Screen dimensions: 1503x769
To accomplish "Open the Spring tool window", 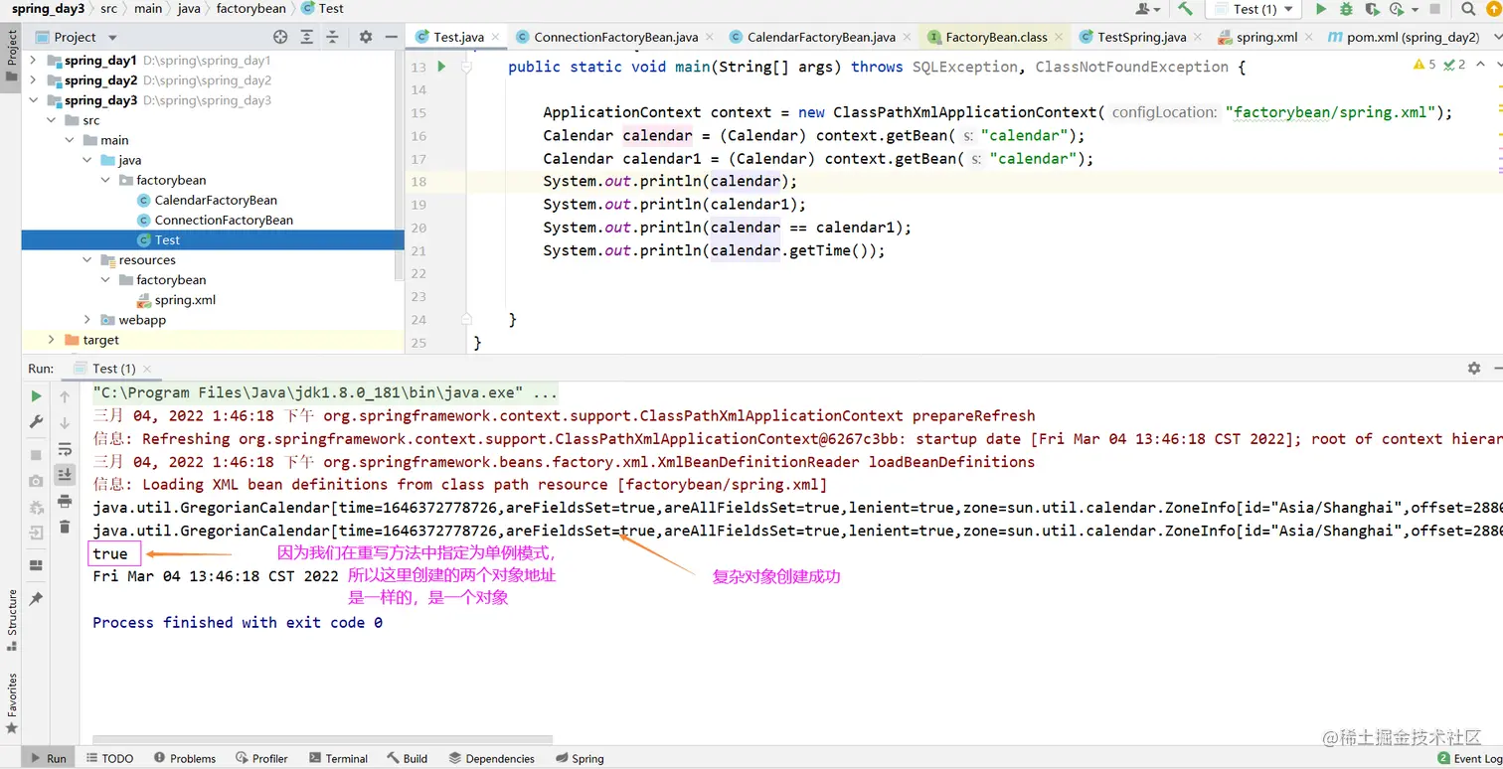I will pyautogui.click(x=579, y=758).
